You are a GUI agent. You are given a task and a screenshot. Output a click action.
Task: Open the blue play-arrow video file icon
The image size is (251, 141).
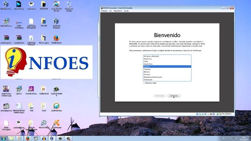[x=19, y=4]
